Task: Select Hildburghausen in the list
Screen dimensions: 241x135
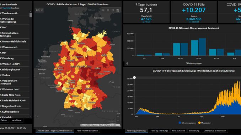Action: [x=15, y=69]
